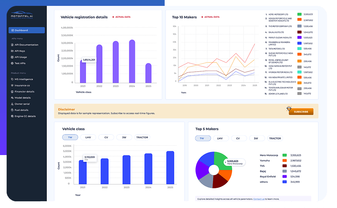Select LMV tab in Vehicle class
The height and width of the screenshot is (208, 337).
pos(88,137)
